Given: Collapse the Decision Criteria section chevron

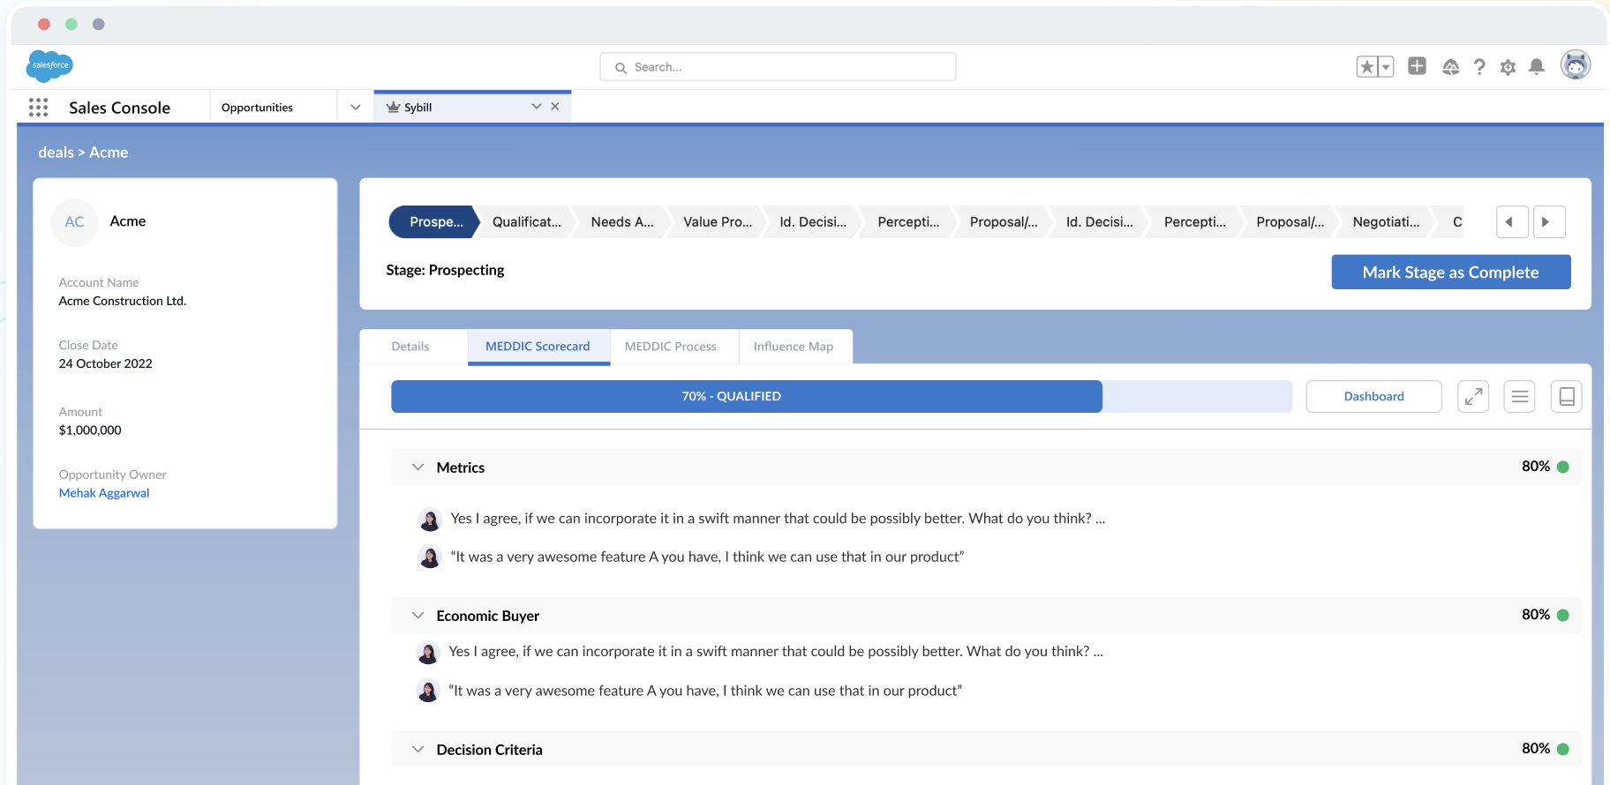Looking at the screenshot, I should 418,750.
